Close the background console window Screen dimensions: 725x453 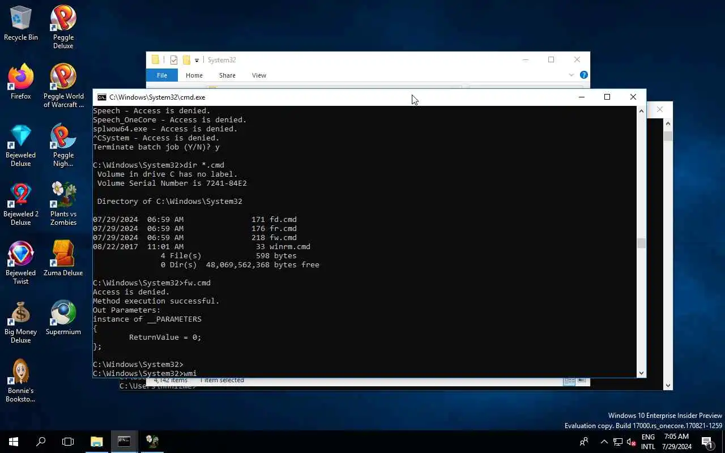660,109
